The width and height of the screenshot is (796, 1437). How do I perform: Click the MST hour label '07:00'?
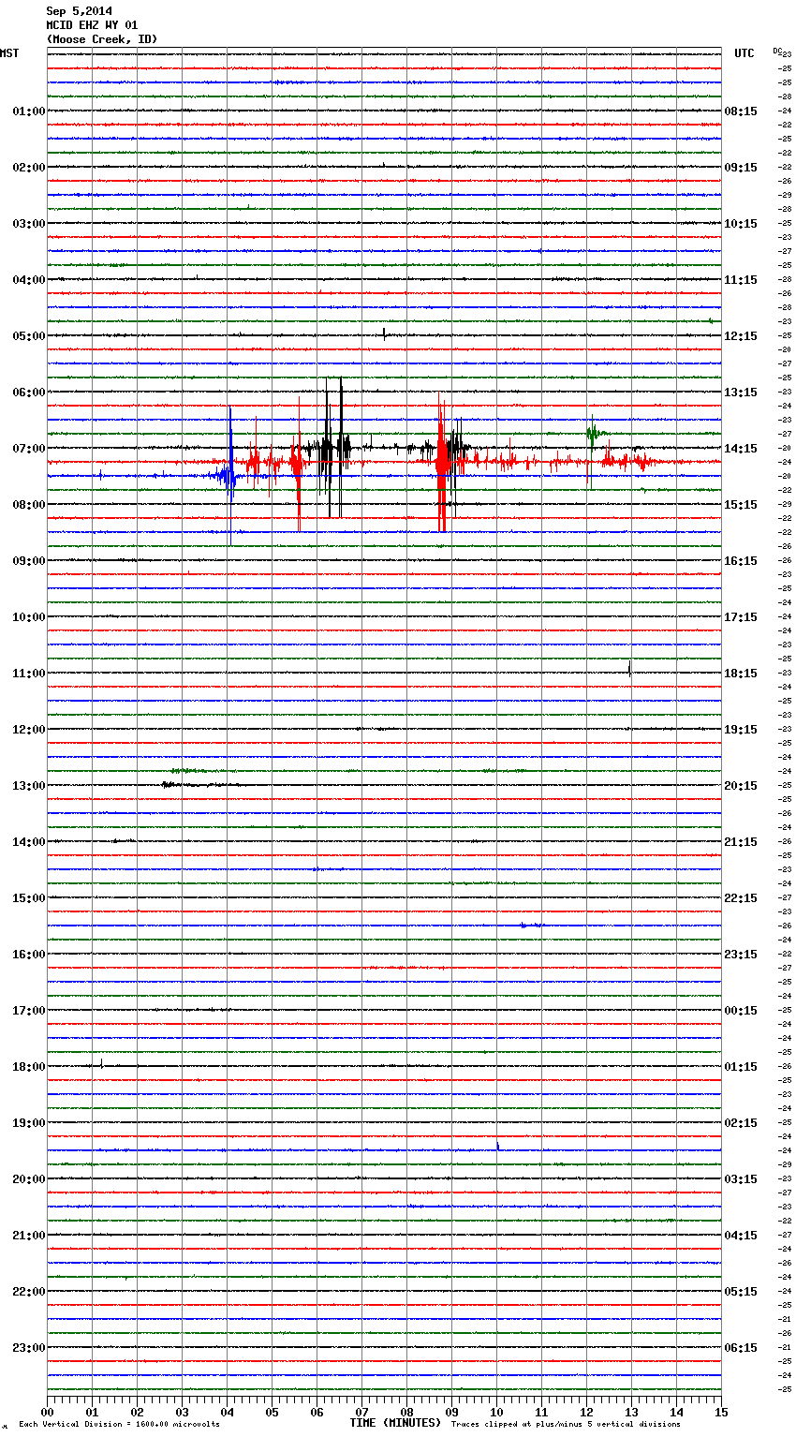pos(28,449)
